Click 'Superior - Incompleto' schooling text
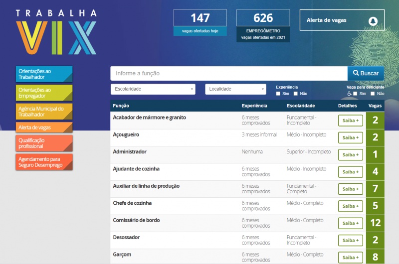The image size is (399, 264). pyautogui.click(x=309, y=152)
